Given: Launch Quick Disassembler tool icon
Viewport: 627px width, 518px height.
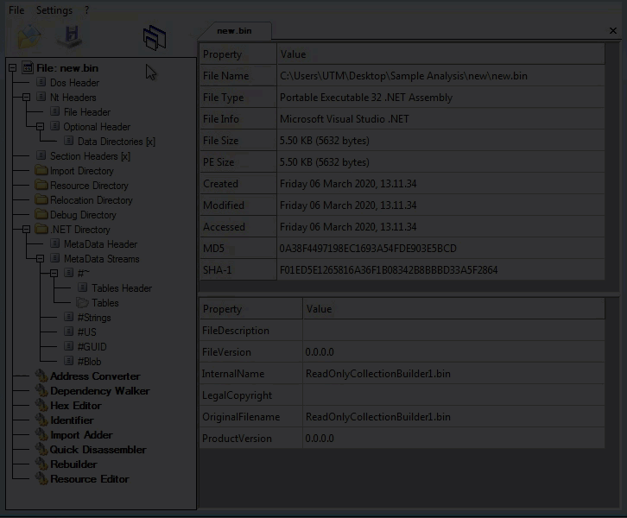Looking at the screenshot, I should [41, 449].
